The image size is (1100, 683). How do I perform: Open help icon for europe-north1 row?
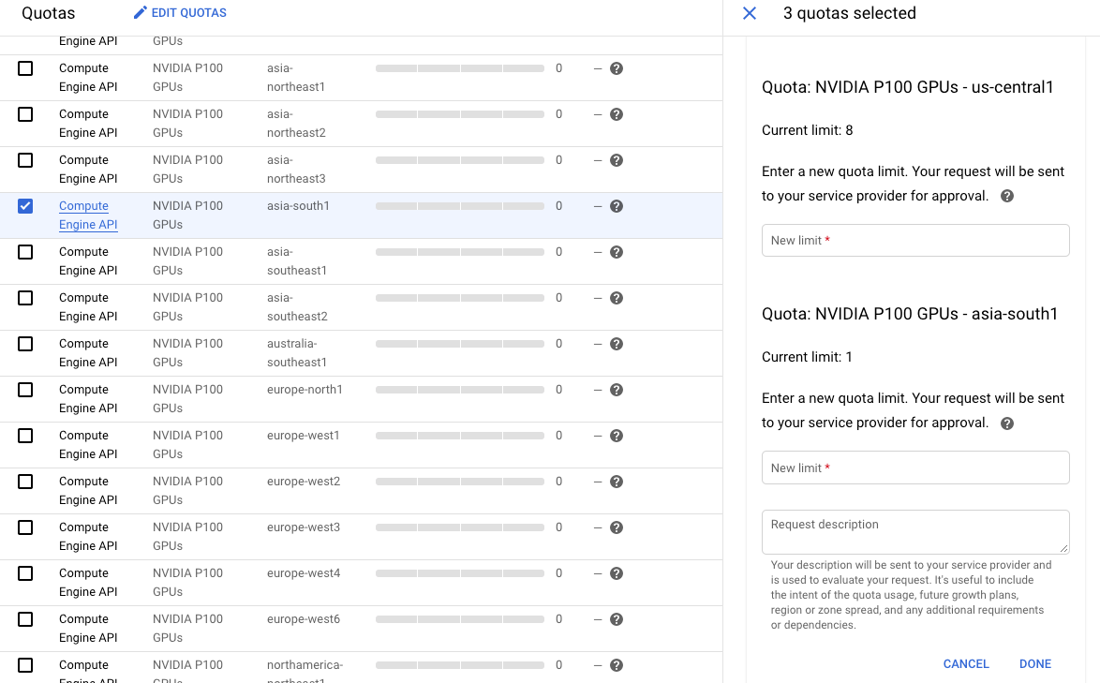click(617, 390)
